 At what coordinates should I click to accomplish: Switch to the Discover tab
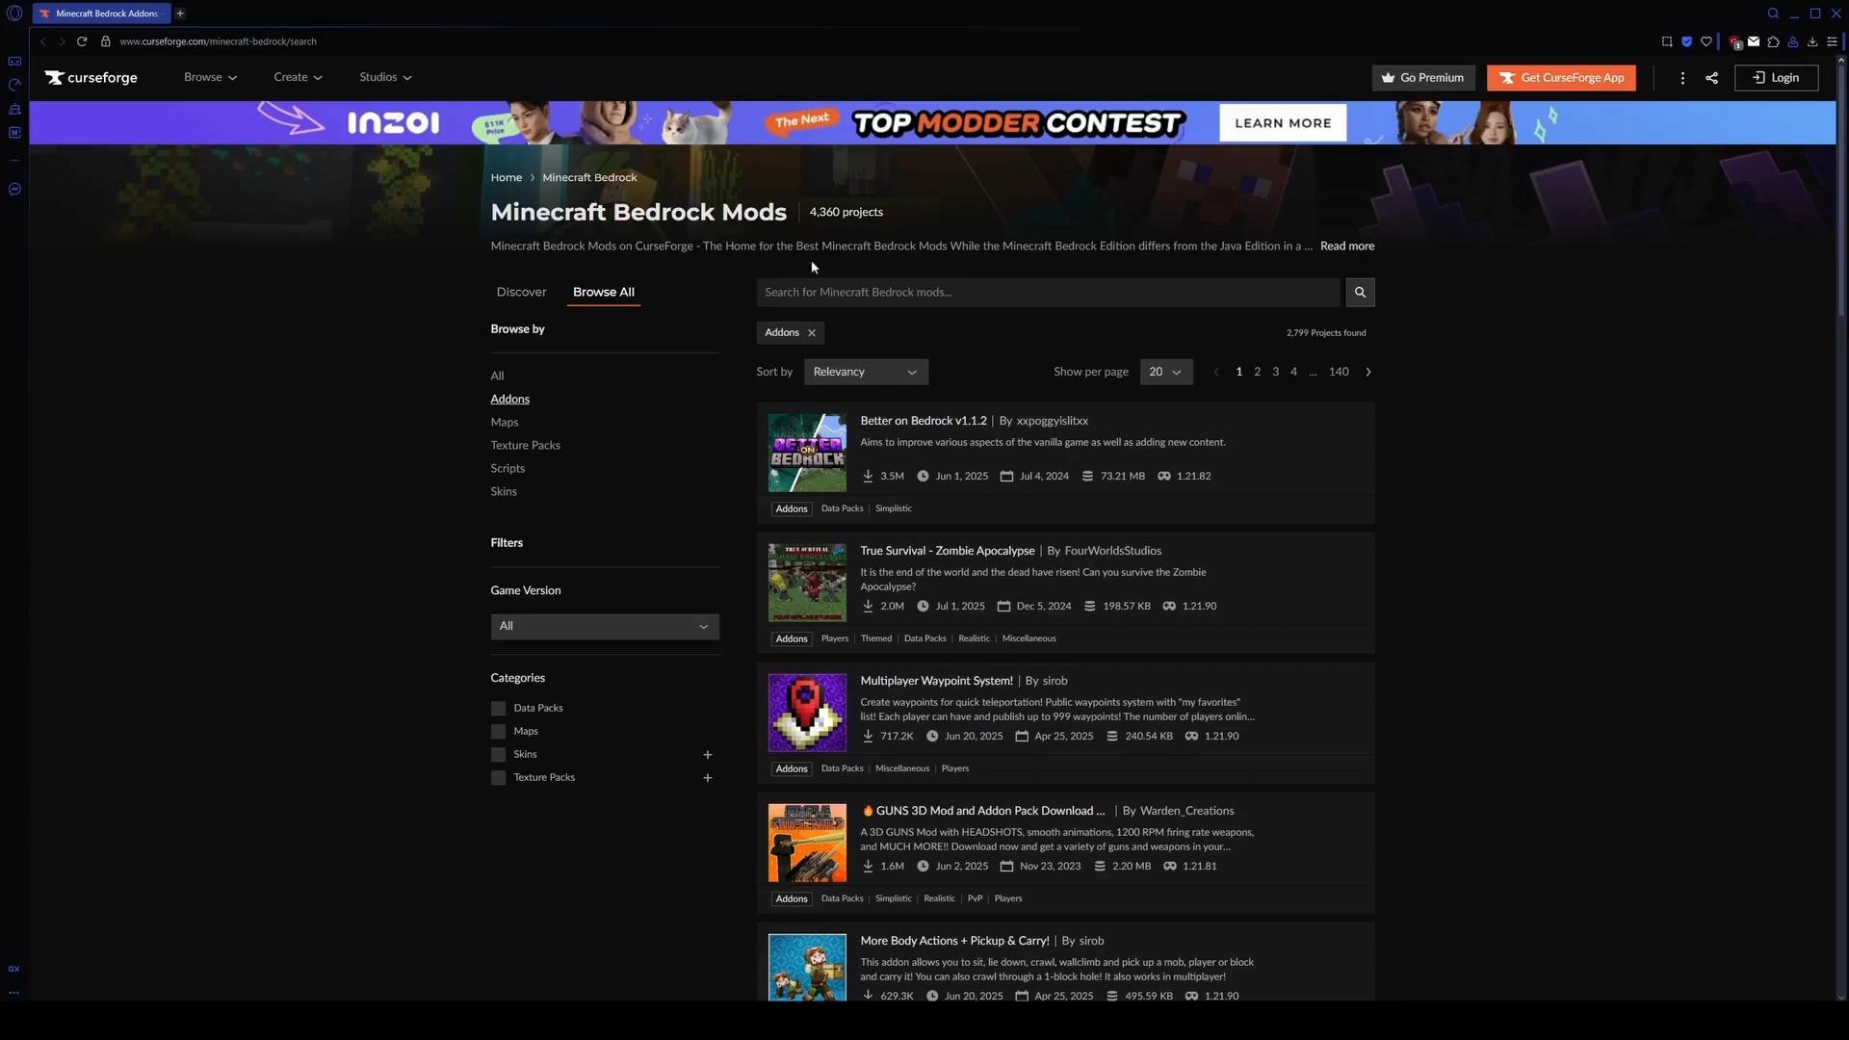pyautogui.click(x=521, y=292)
